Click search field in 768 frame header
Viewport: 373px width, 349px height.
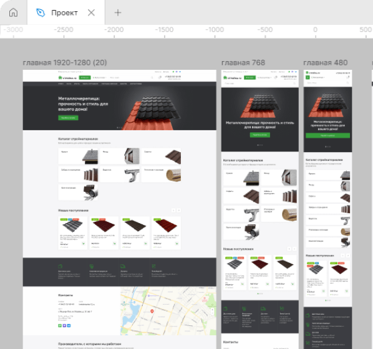(x=259, y=84)
